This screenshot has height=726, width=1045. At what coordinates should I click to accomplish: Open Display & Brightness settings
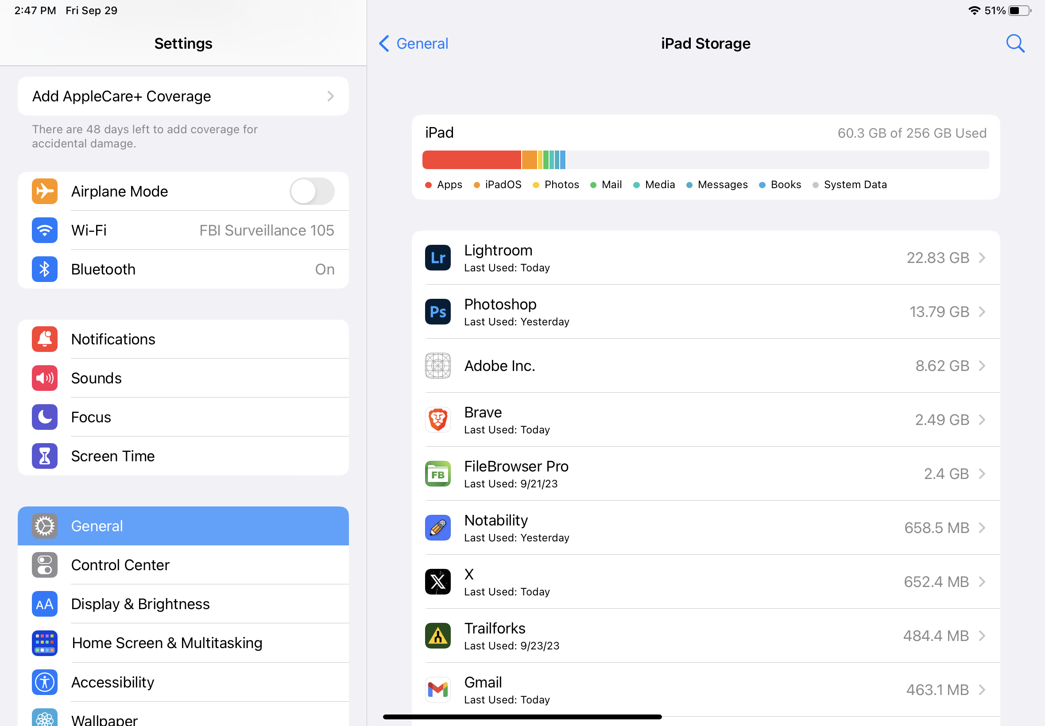[183, 604]
